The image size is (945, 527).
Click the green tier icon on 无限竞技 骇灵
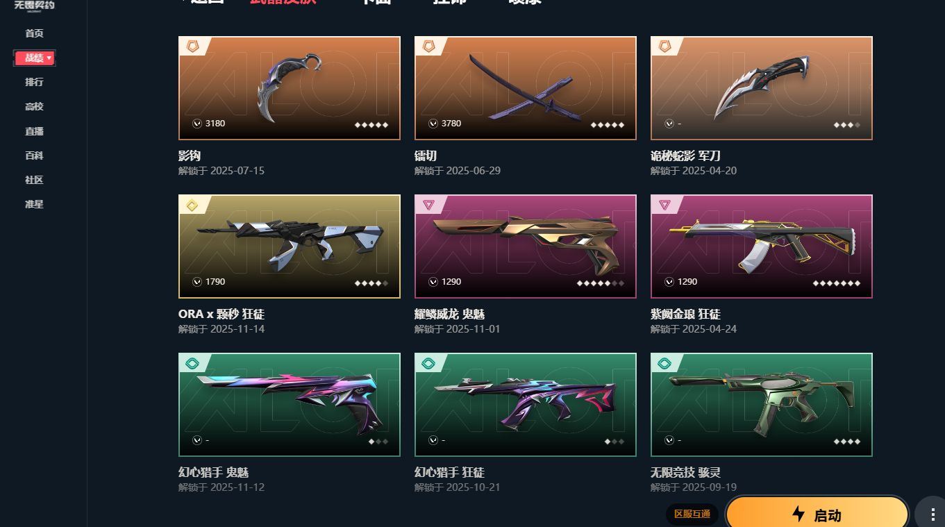click(664, 363)
